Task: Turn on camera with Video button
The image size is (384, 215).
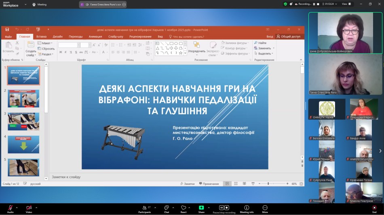Action: (x=29, y=208)
